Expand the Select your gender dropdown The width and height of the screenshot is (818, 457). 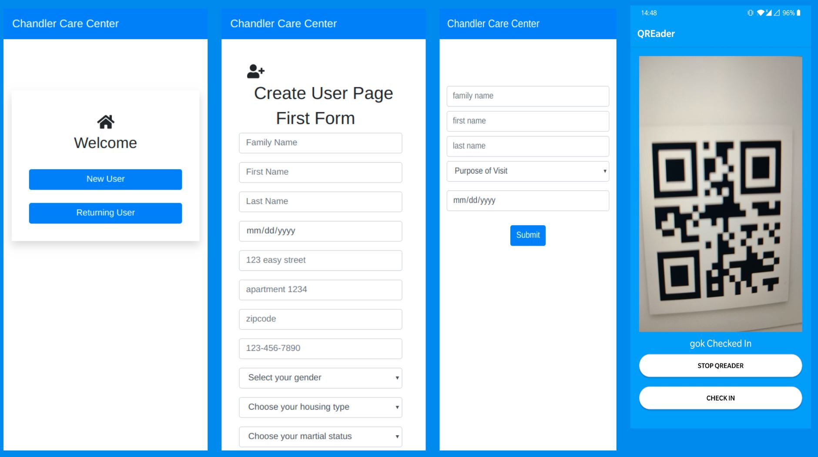point(320,378)
